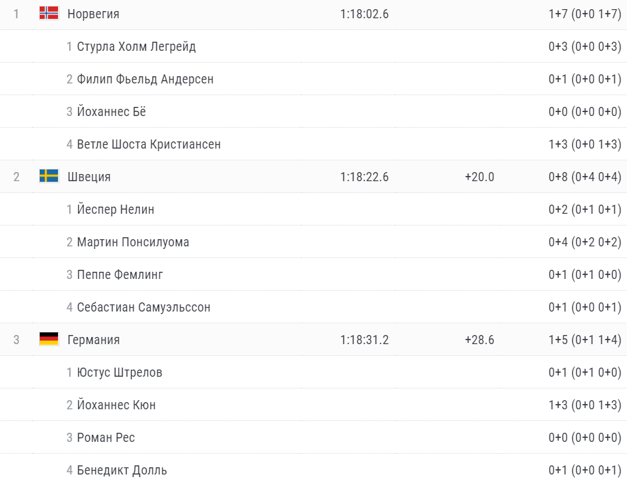Screen dimensions: 627x481
Task: Select athlete Йоханнес Кюн
Action: pos(116,405)
